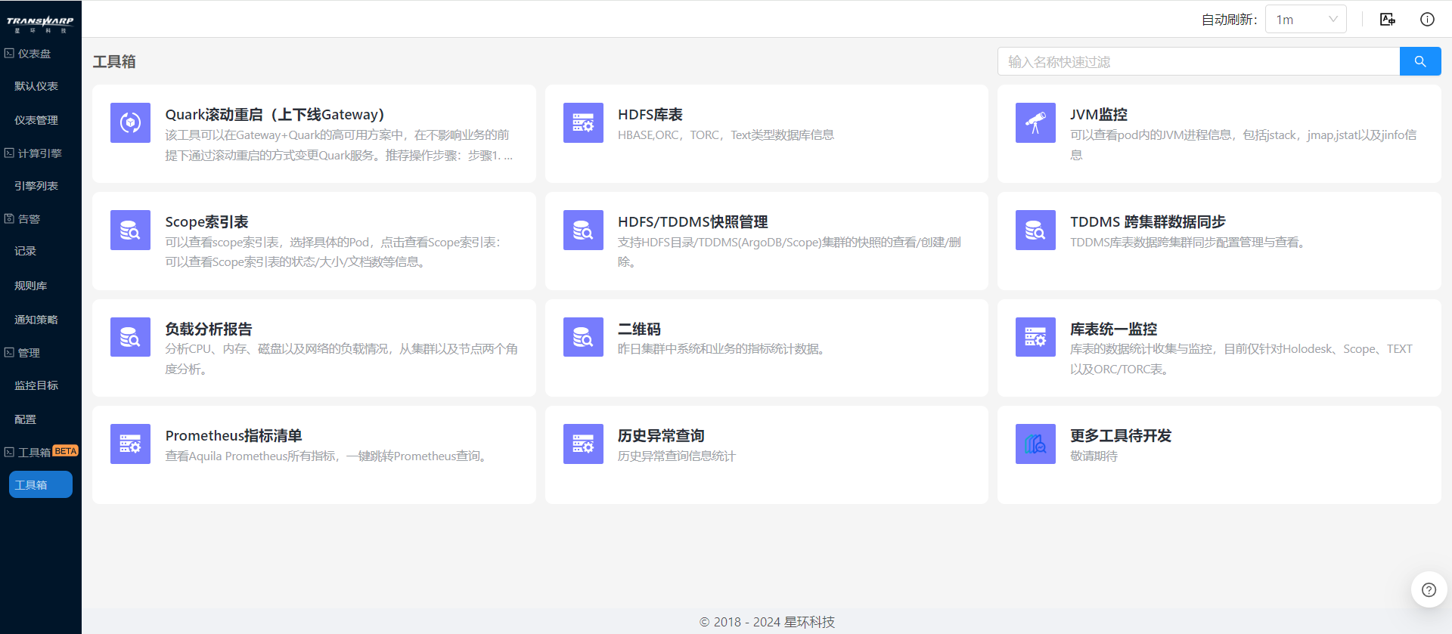Click the 负载分析报告 tool icon
The height and width of the screenshot is (634, 1452).
click(130, 337)
